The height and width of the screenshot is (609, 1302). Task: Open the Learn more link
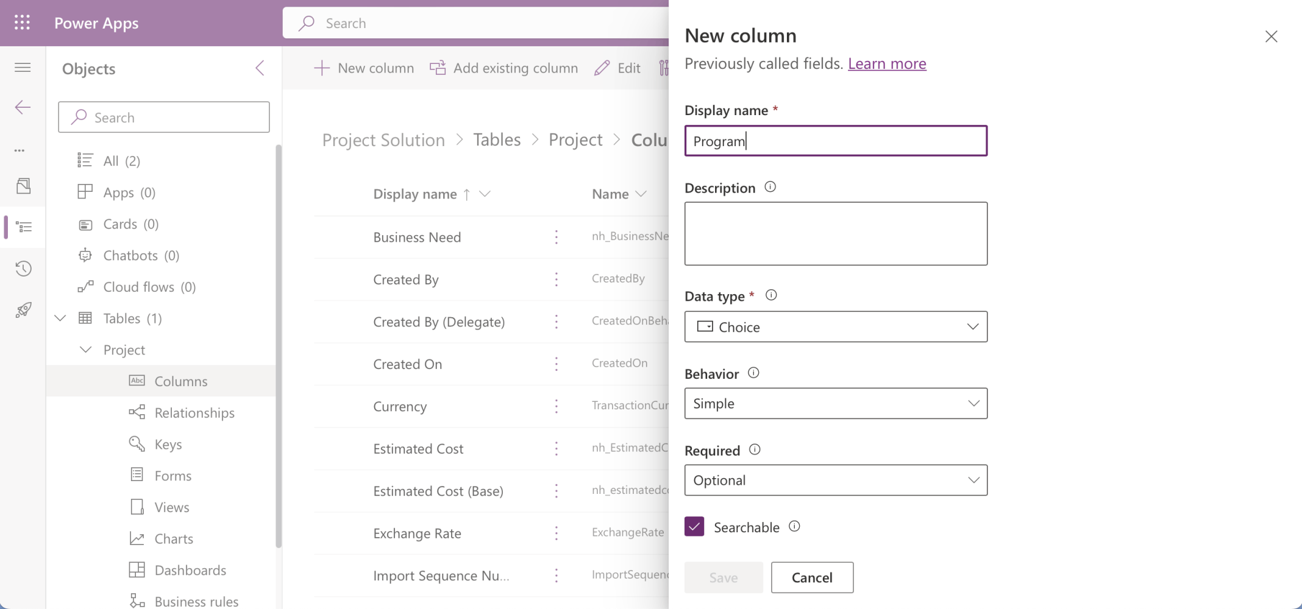coord(886,63)
